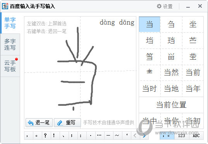Show previous punctuation page with left arrow
208x144 pixels.
tap(135, 136)
